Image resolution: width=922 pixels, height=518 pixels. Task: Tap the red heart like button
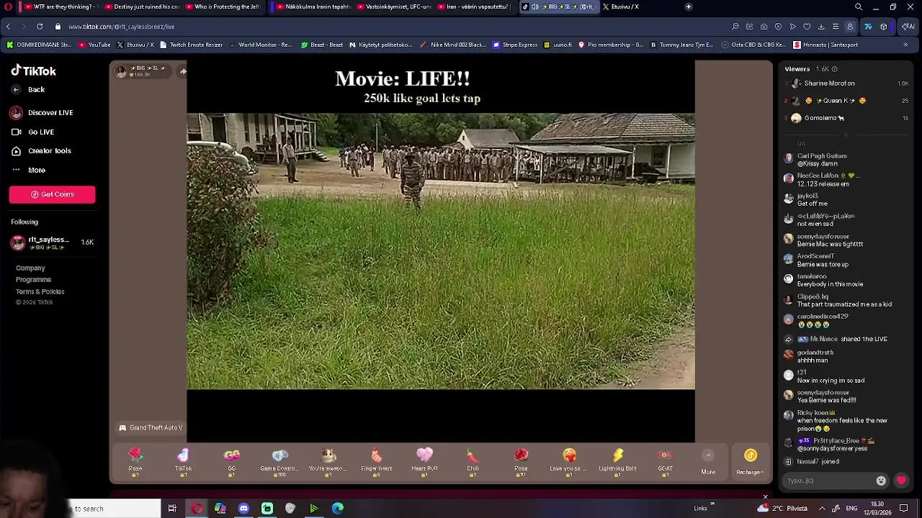coord(901,481)
